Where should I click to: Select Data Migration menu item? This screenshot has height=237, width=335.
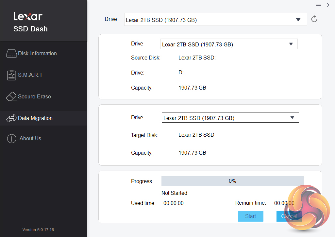point(43,118)
